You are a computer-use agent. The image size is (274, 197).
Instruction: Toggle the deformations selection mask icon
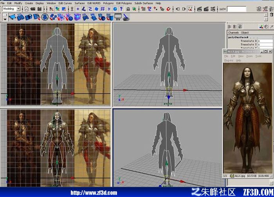[x=103, y=9]
